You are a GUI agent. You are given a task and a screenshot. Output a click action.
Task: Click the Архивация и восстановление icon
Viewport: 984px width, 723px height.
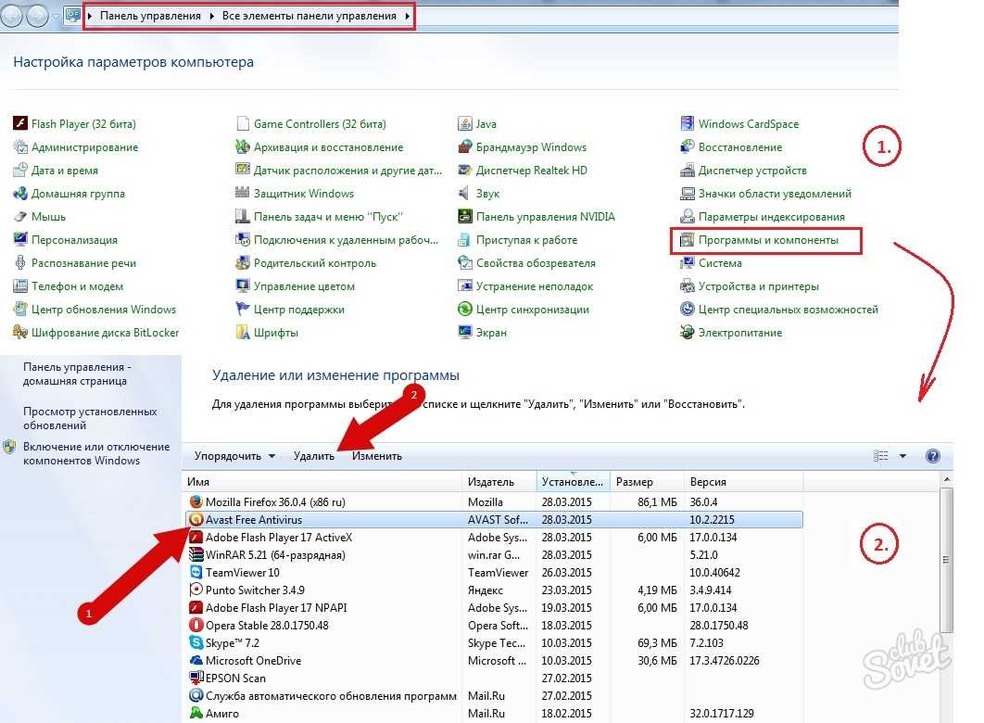pos(242,146)
